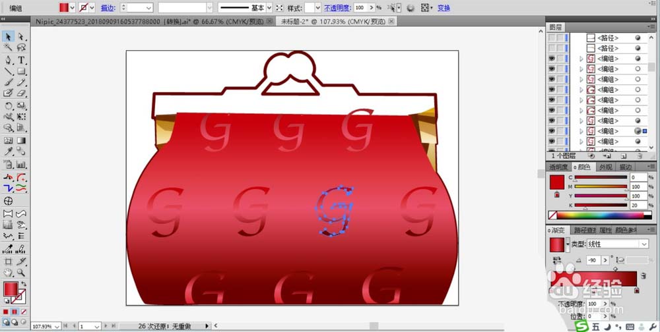Screen dimensions: 660x332
Task: Click target circle of selected <编组> layer
Action: pyautogui.click(x=638, y=131)
